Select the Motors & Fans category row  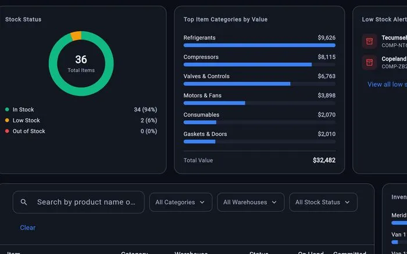[259, 99]
